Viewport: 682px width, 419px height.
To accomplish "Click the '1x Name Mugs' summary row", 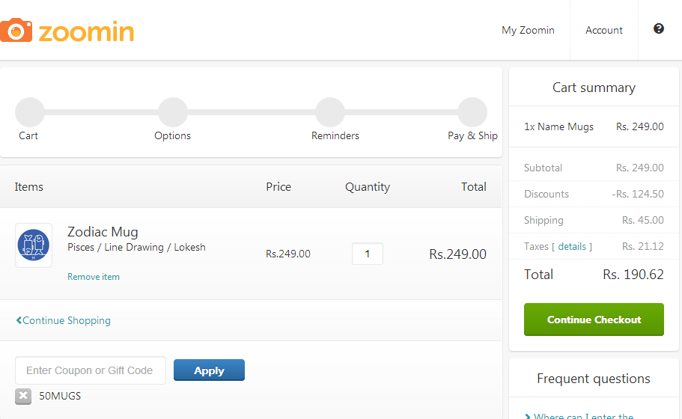I will [594, 126].
